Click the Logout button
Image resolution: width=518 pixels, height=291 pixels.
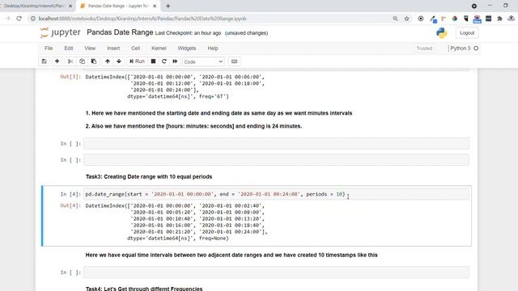[x=467, y=33]
